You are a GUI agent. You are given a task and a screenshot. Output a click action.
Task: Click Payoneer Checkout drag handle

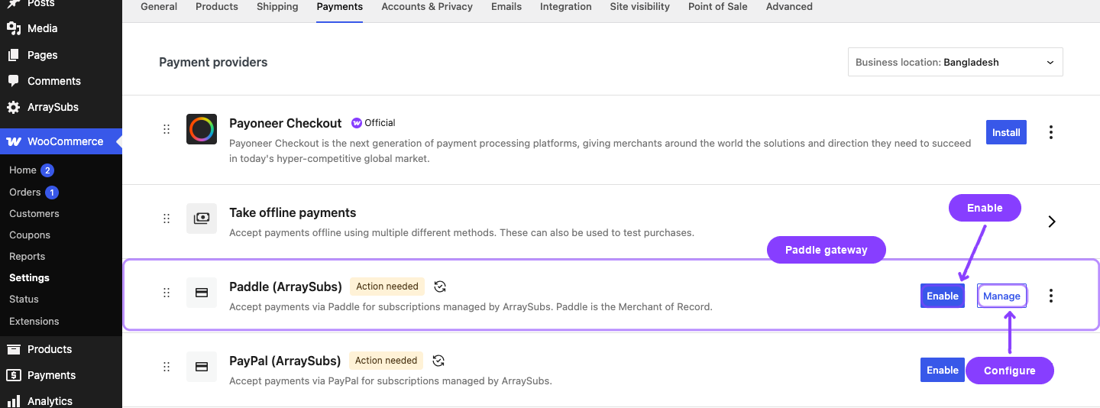pyautogui.click(x=167, y=130)
